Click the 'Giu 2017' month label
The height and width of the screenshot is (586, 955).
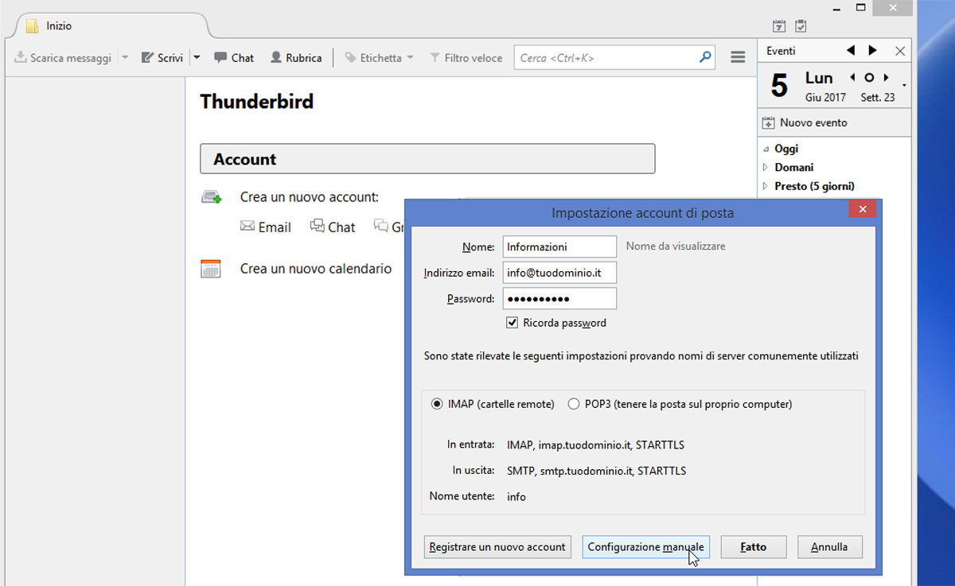pyautogui.click(x=825, y=98)
